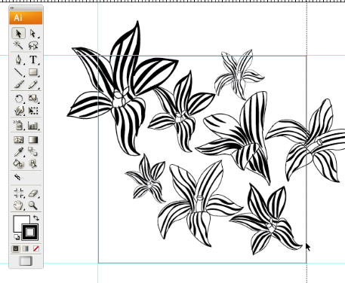Set paint type to Gradient button
345x283 pixels.
[x=26, y=248]
